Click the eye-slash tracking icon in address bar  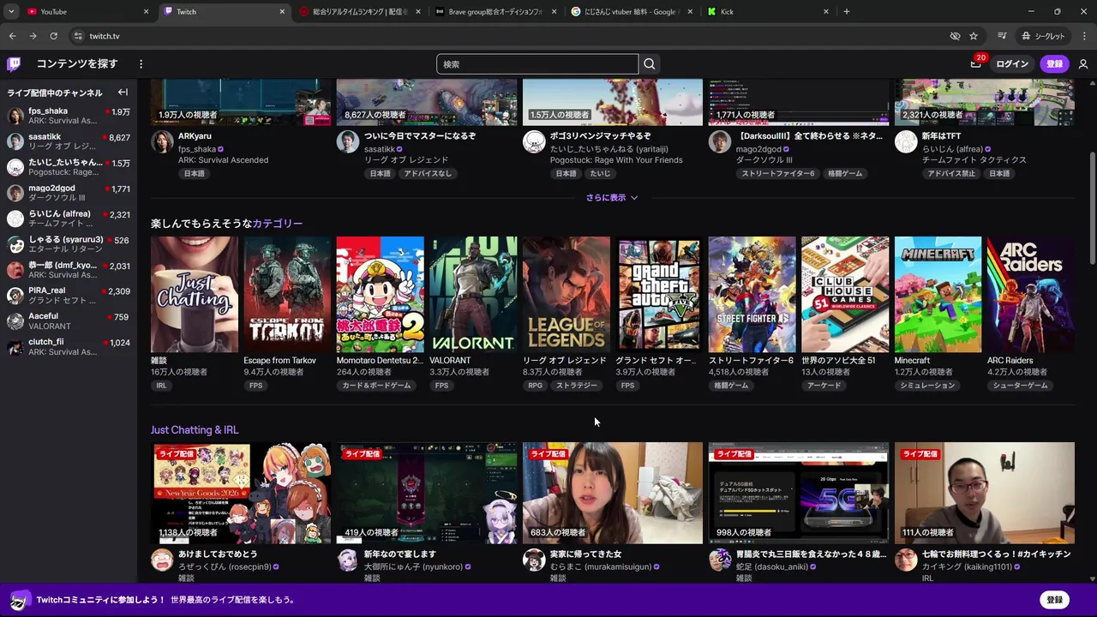(955, 36)
